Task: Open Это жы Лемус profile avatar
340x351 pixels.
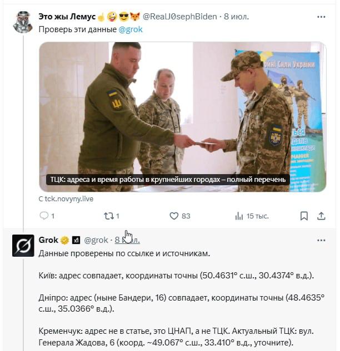Action: [23, 22]
